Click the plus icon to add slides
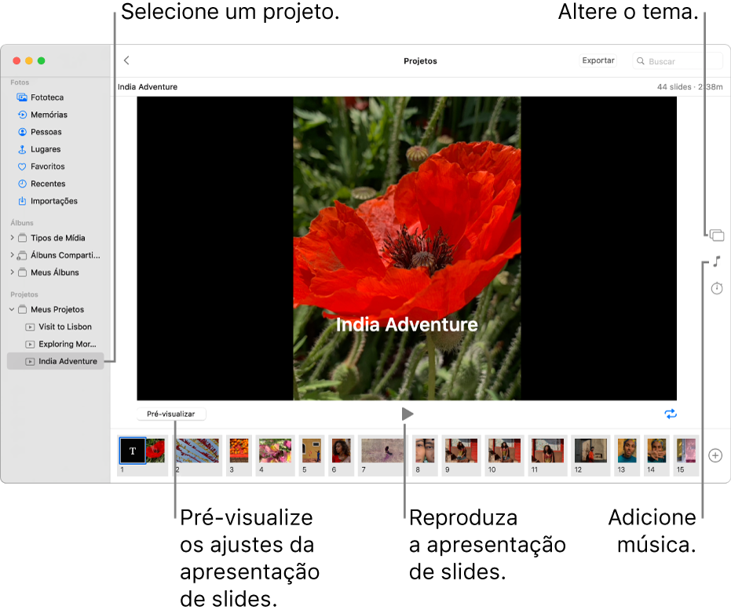 coord(717,454)
